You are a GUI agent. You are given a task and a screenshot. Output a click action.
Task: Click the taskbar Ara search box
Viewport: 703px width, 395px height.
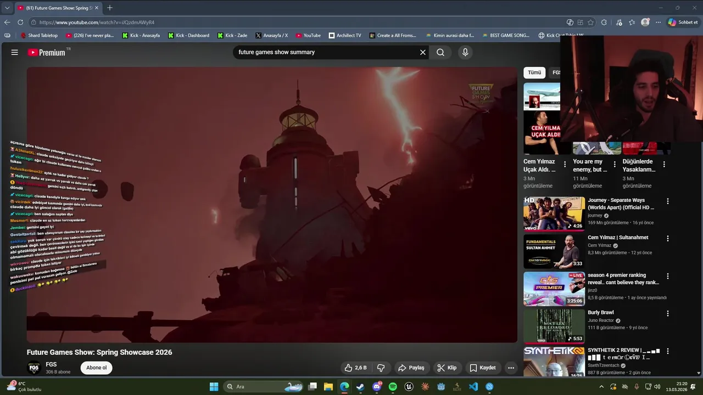point(264,387)
